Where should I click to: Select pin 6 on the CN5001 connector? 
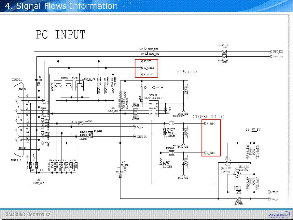[x=27, y=96]
